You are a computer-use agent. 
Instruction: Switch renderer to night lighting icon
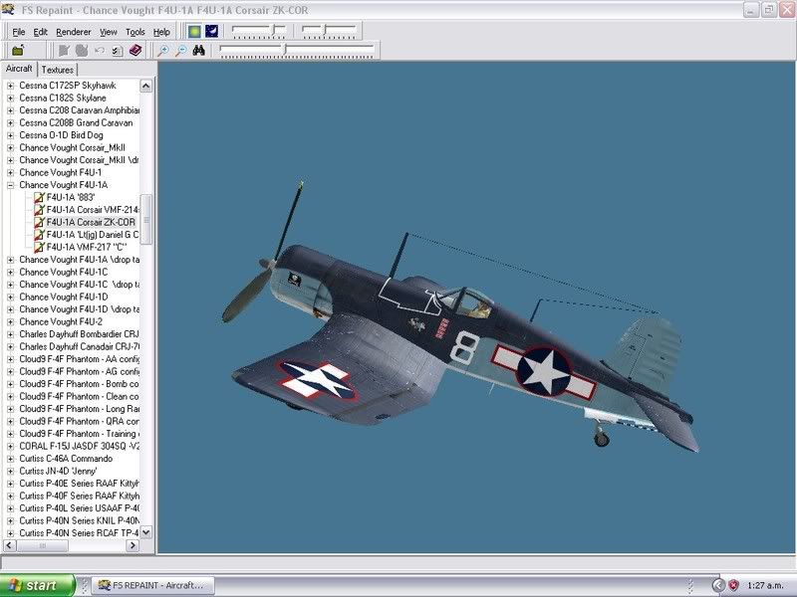pos(211,32)
